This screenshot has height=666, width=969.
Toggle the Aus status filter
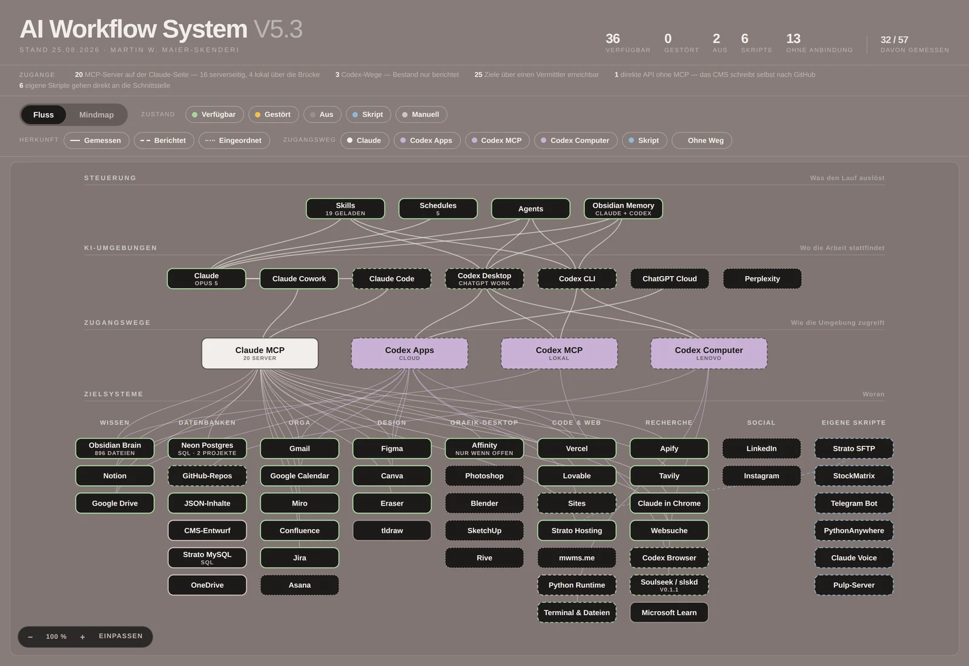pyautogui.click(x=322, y=114)
